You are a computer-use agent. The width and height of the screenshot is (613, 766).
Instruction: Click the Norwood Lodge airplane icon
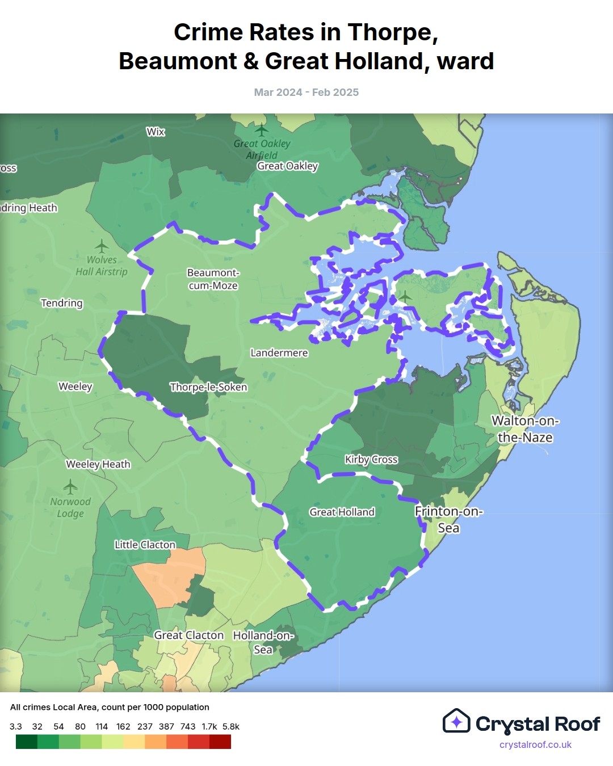(x=70, y=487)
